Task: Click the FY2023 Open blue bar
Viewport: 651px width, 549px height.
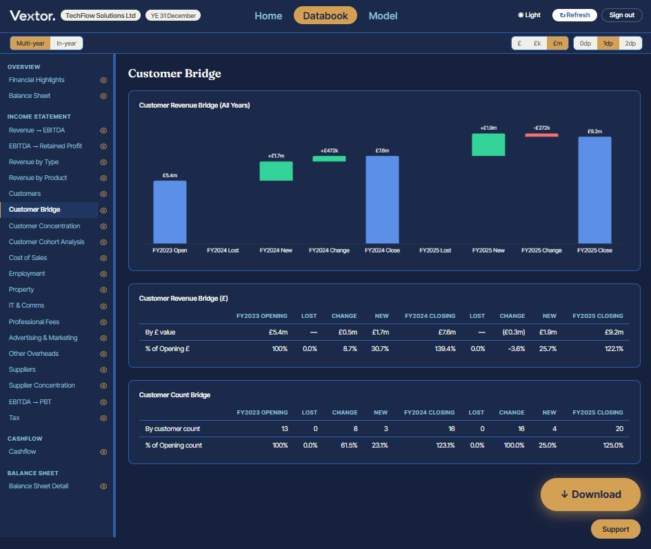Action: point(170,212)
